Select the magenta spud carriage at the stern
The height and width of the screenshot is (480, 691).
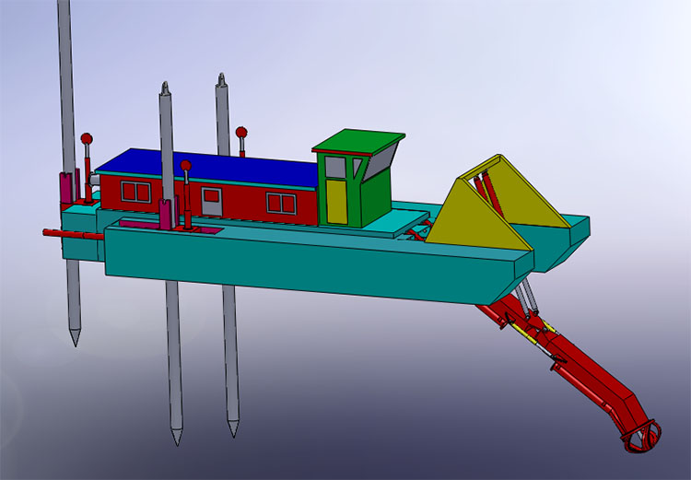pyautogui.click(x=66, y=191)
